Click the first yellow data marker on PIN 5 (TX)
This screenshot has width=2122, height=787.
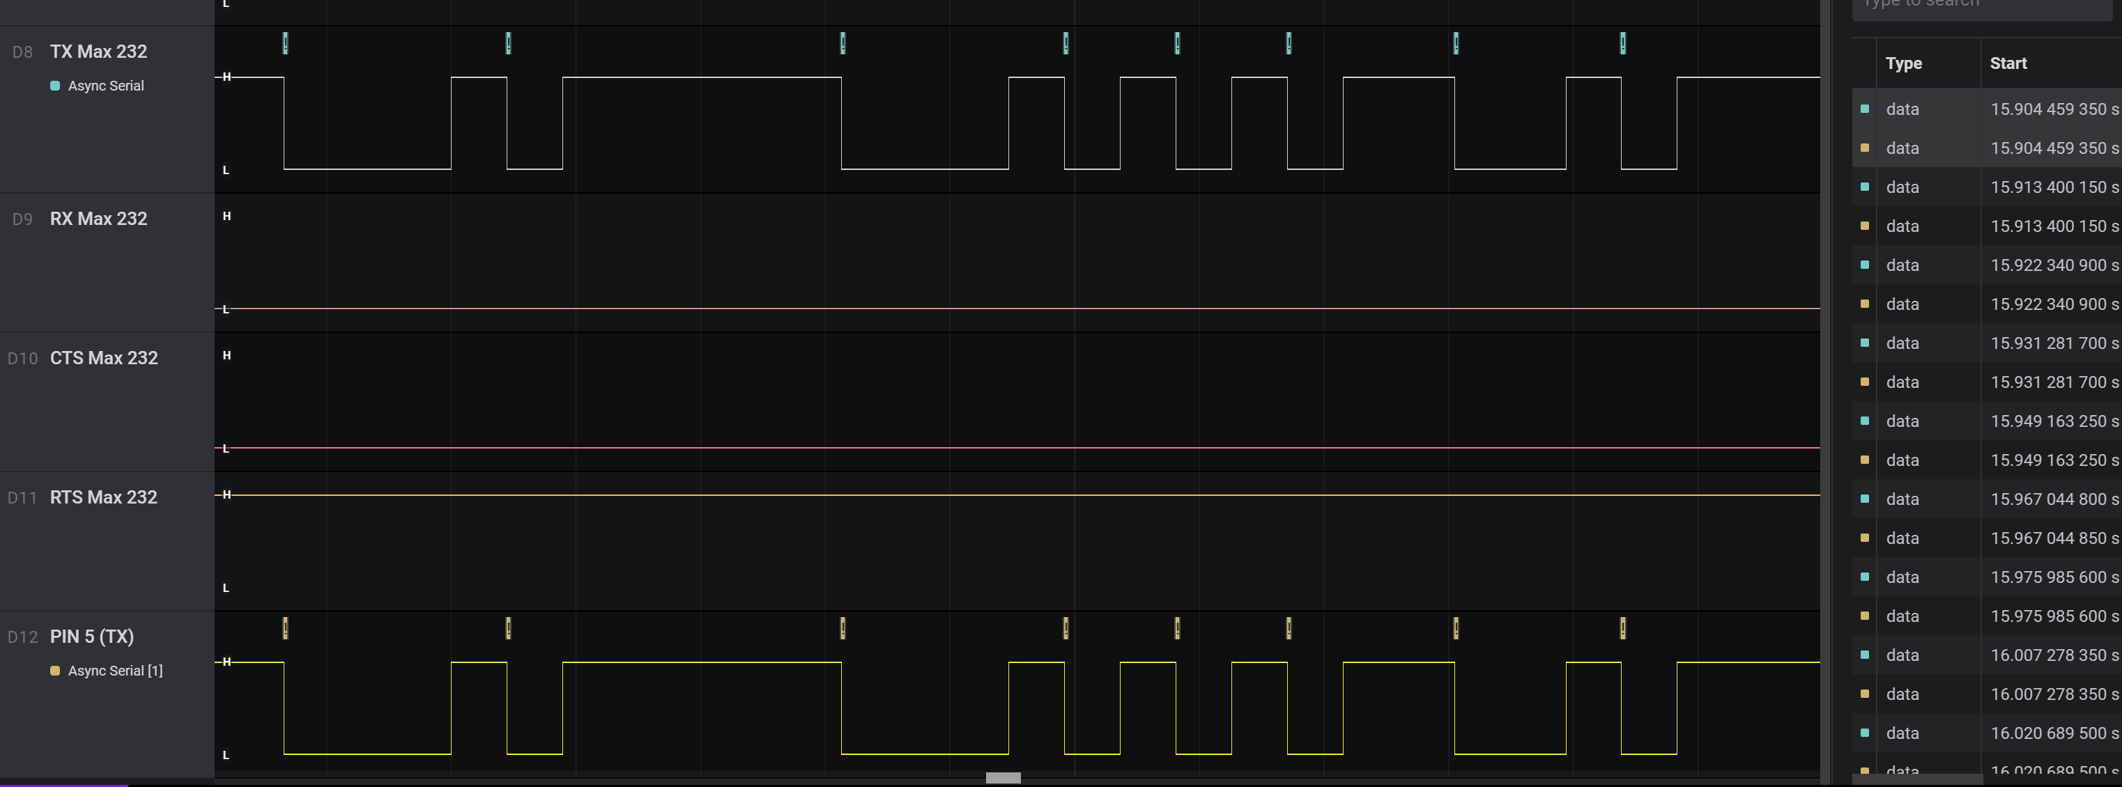tap(285, 628)
